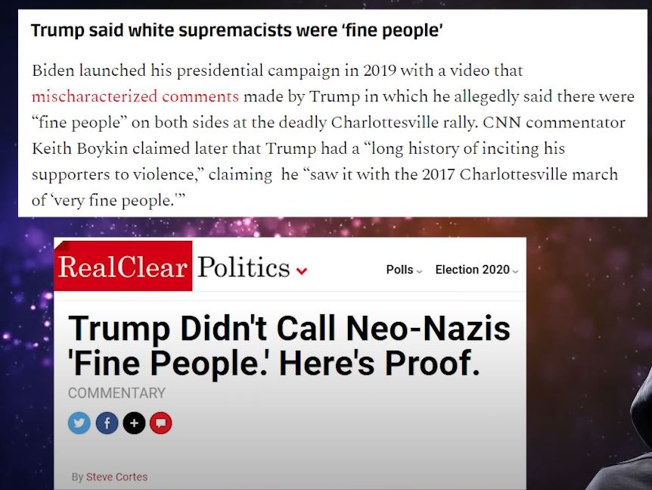This screenshot has width=652, height=490.
Task: Click the red RealClear logo block
Action: [x=123, y=266]
